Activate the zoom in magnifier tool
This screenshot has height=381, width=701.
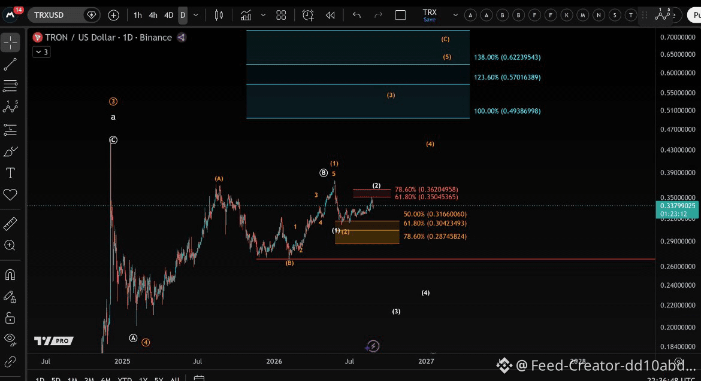[10, 245]
